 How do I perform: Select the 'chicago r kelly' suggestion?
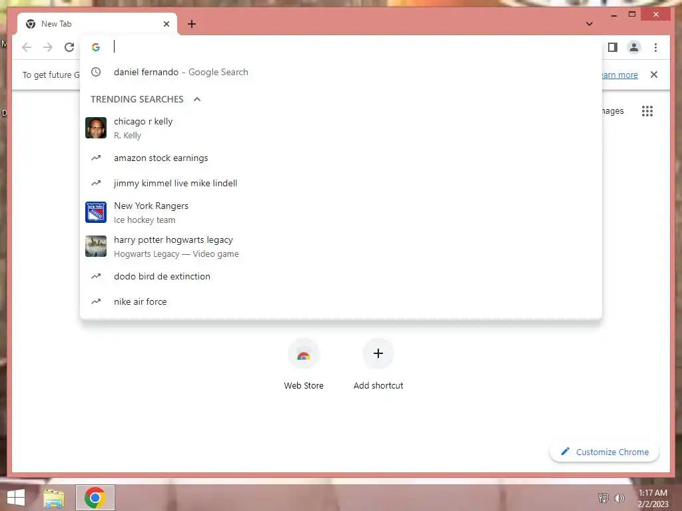click(341, 128)
